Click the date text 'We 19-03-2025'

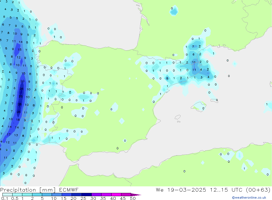(x=181, y=190)
